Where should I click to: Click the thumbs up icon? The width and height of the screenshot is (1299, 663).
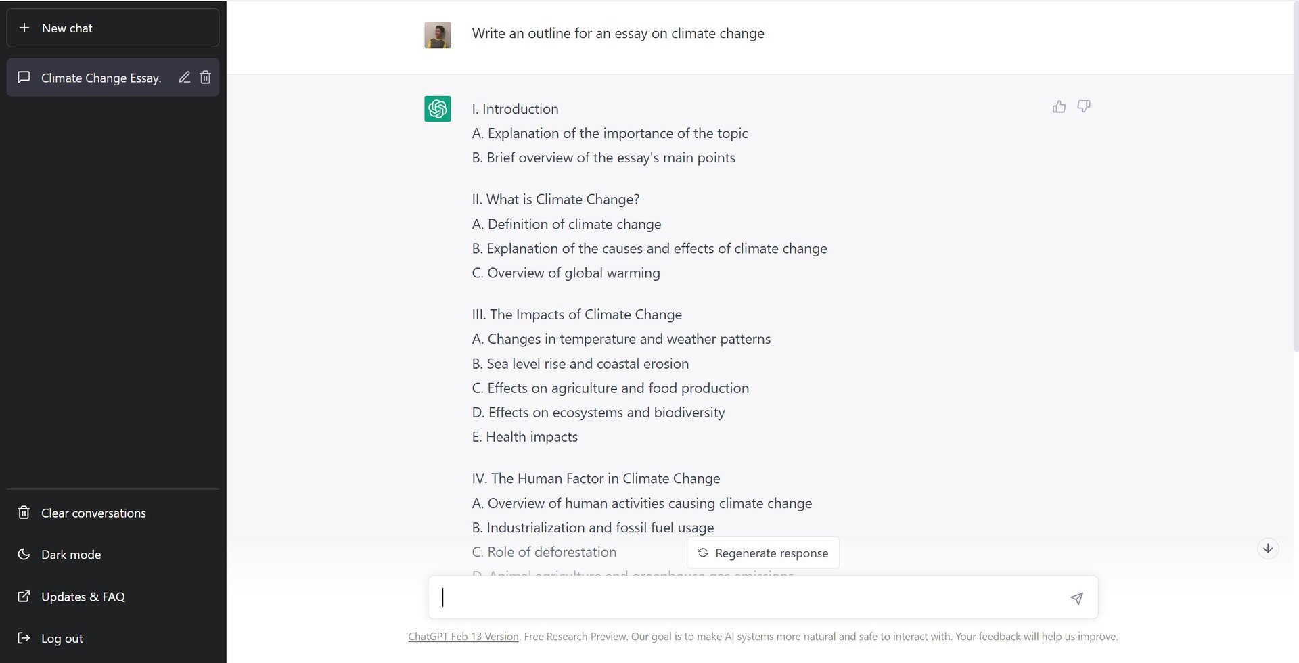point(1059,107)
